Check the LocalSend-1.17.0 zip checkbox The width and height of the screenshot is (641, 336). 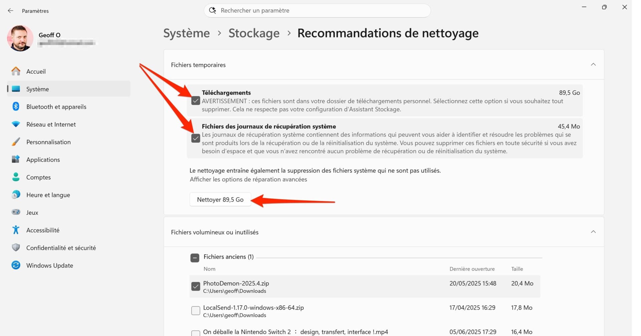195,310
